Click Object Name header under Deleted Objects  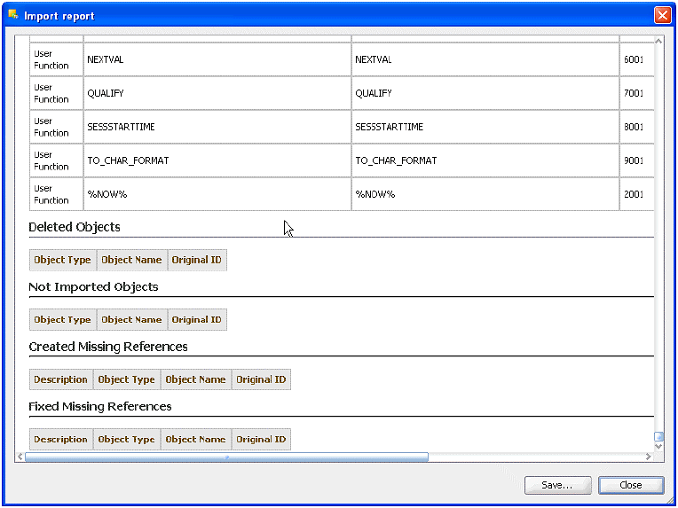coord(132,260)
